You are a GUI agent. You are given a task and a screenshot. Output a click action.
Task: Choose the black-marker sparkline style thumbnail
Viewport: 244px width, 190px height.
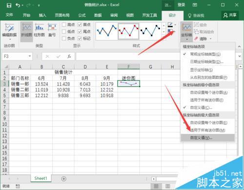(x=150, y=31)
